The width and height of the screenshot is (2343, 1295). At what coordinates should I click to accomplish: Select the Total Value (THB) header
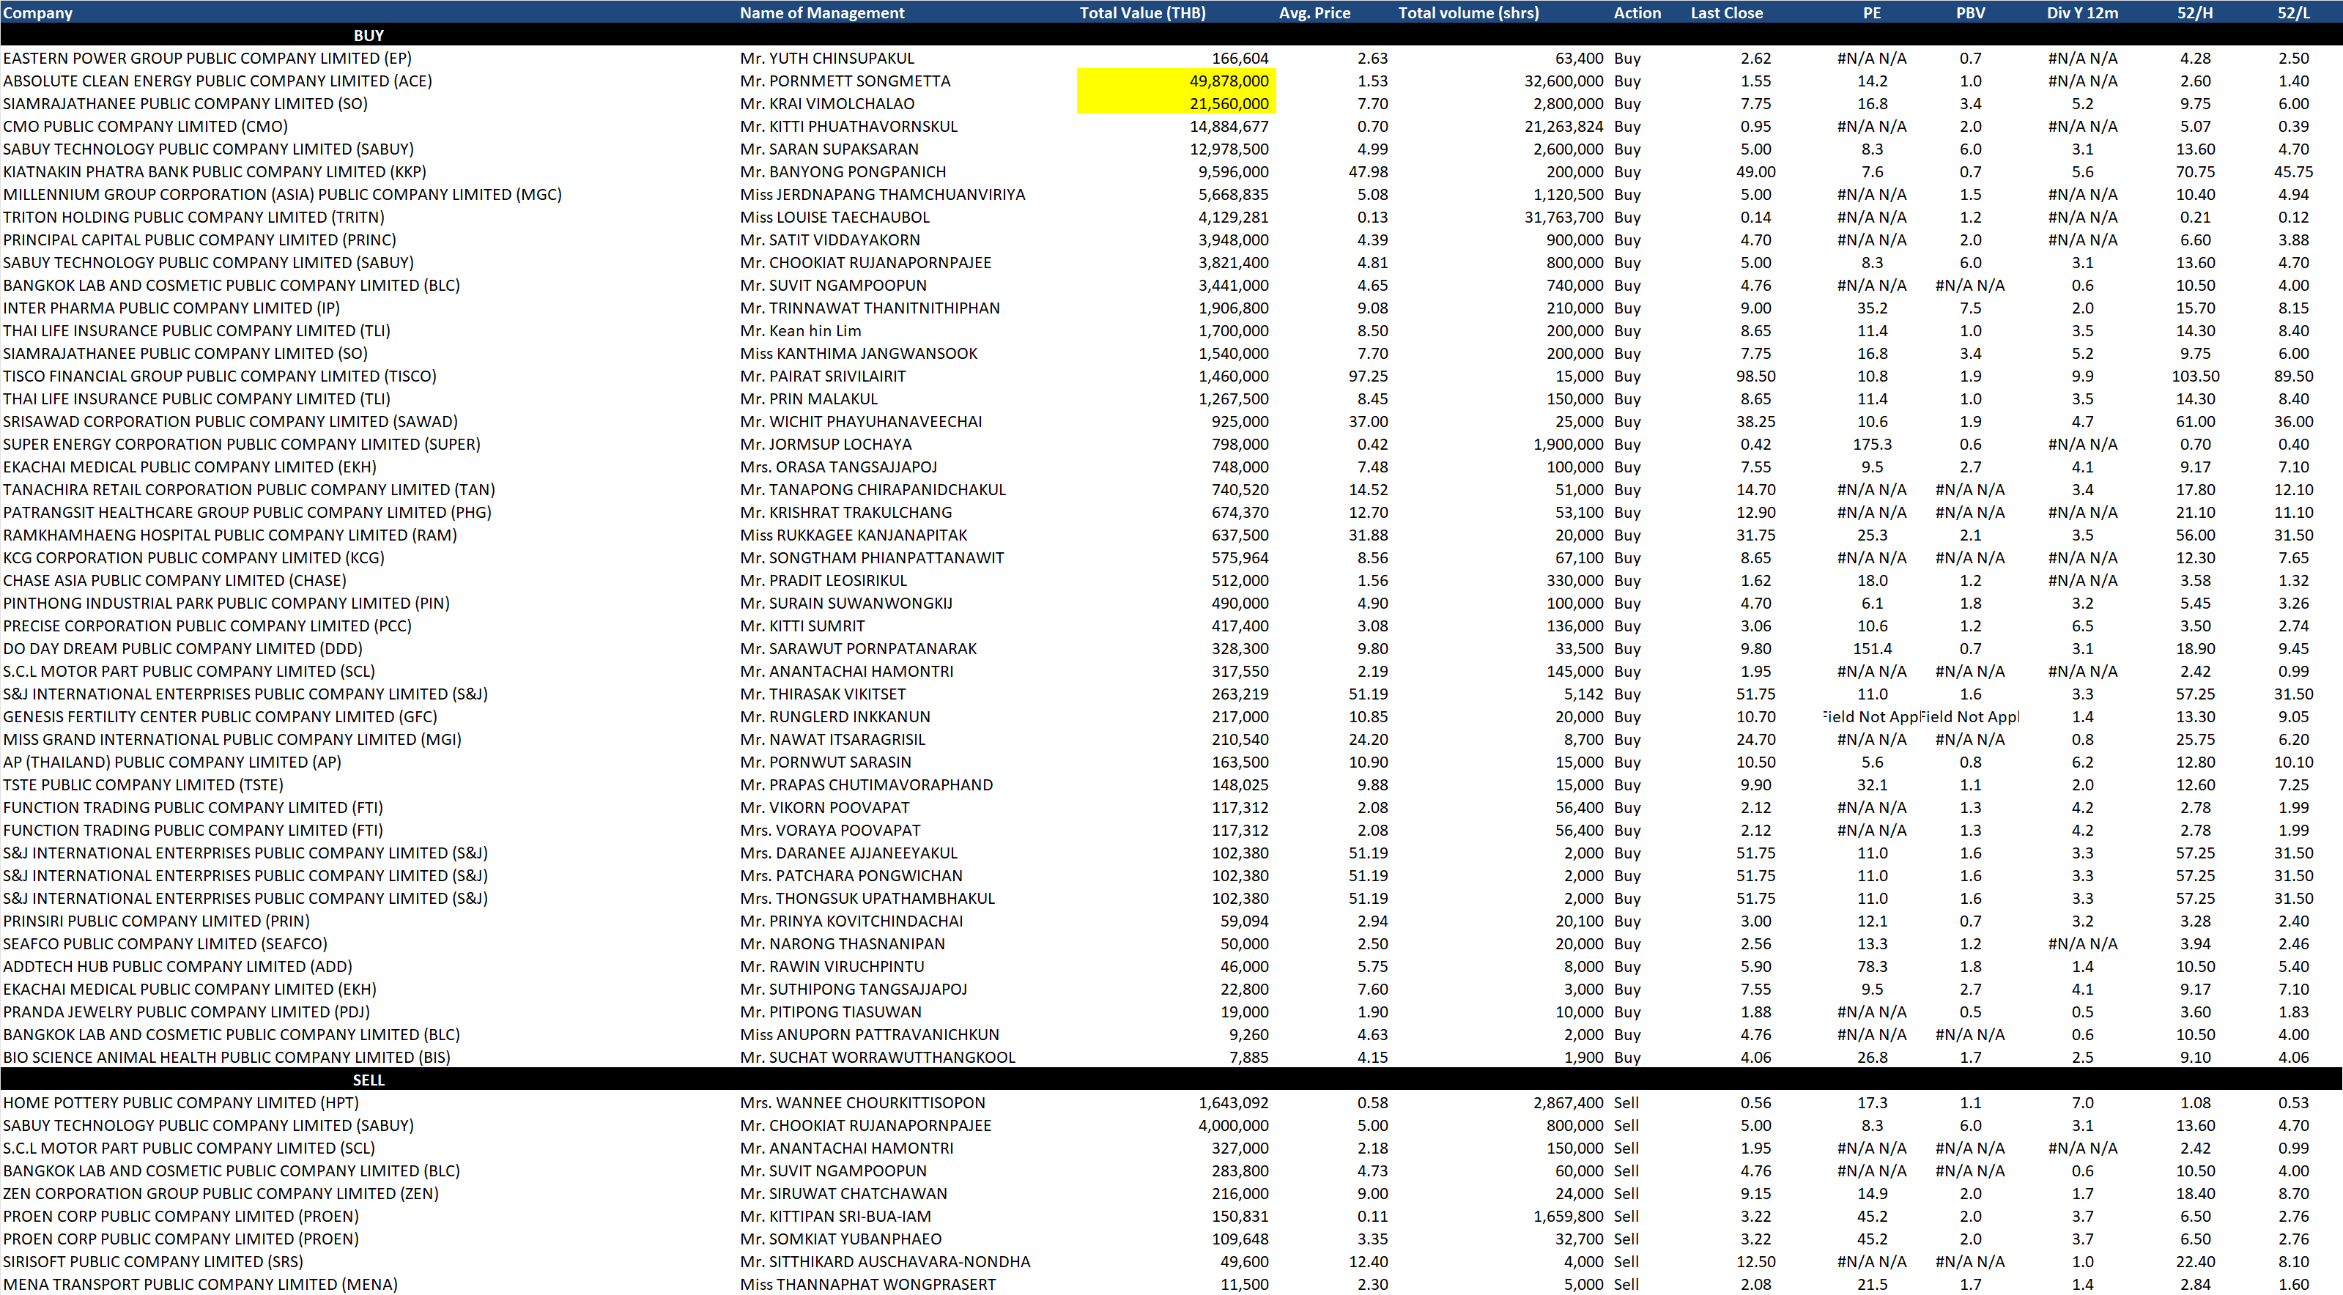[1142, 12]
